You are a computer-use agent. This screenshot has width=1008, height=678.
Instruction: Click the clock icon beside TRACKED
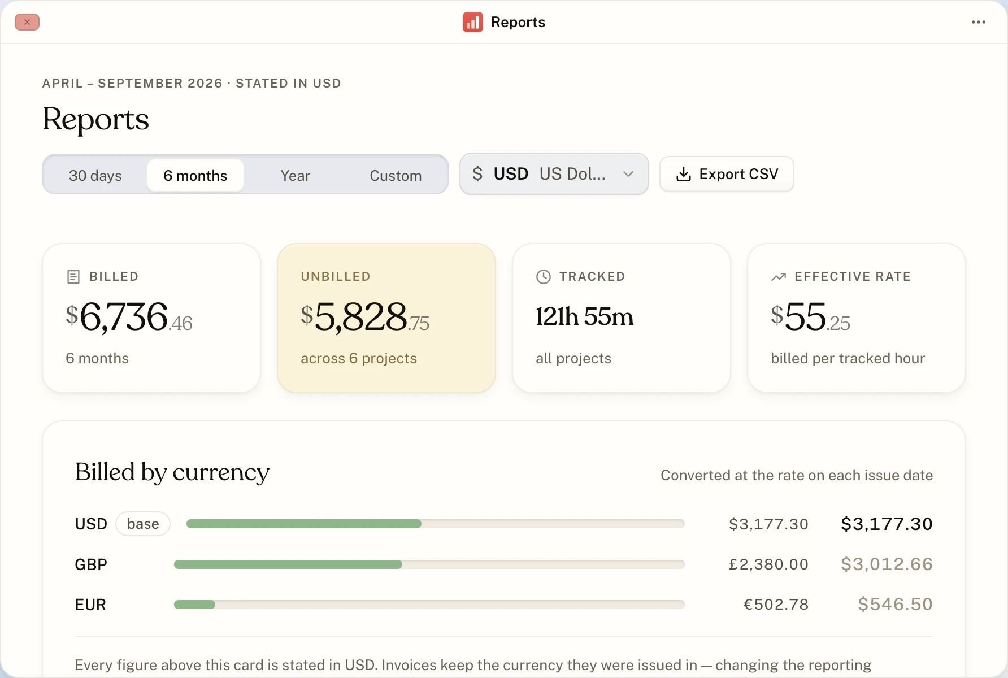(543, 277)
